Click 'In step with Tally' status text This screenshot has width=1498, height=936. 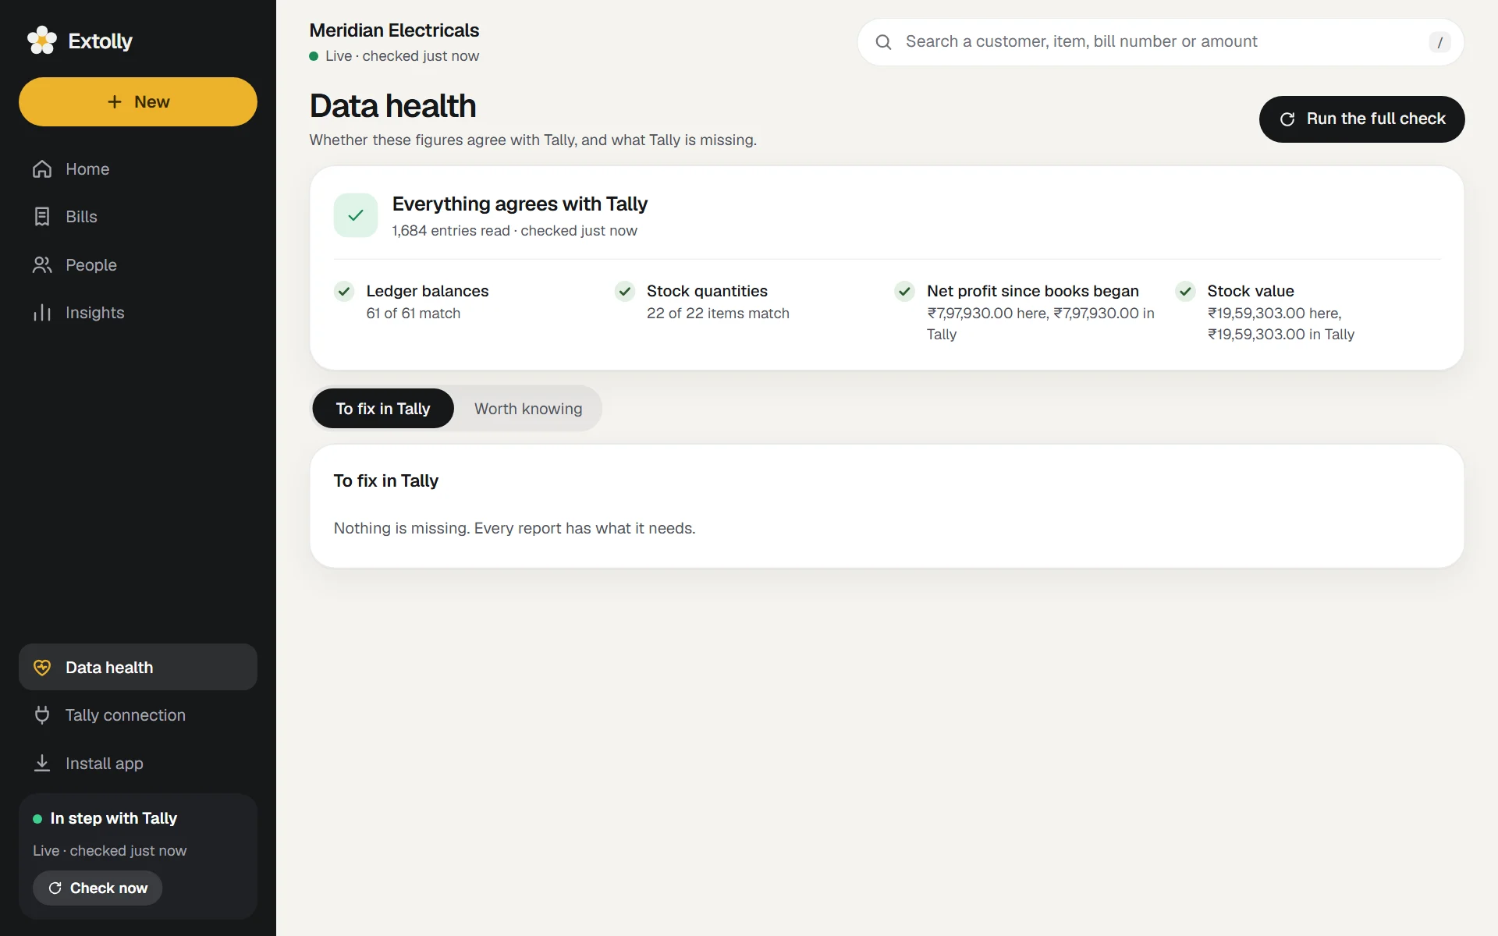(x=114, y=818)
